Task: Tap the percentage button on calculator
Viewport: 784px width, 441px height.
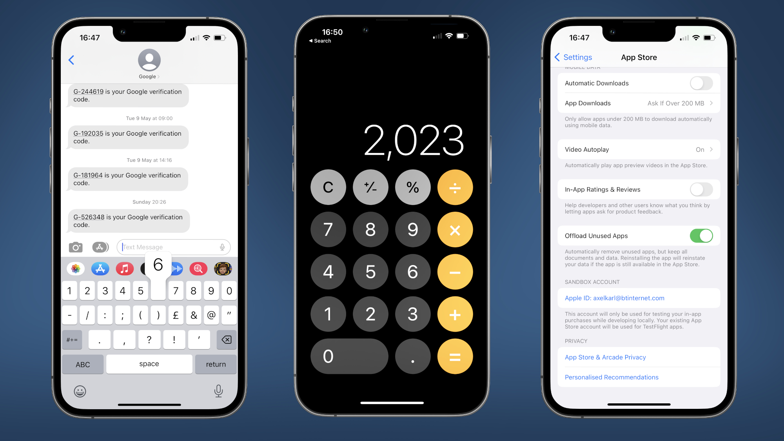Action: pyautogui.click(x=412, y=187)
